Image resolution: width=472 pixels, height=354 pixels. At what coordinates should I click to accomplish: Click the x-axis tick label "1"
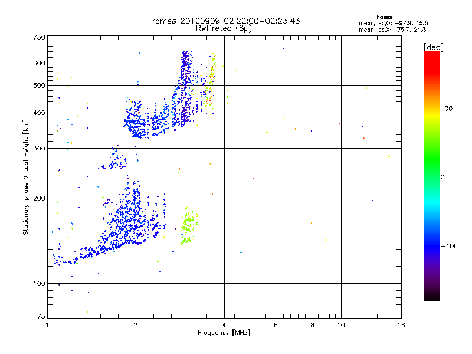click(47, 325)
